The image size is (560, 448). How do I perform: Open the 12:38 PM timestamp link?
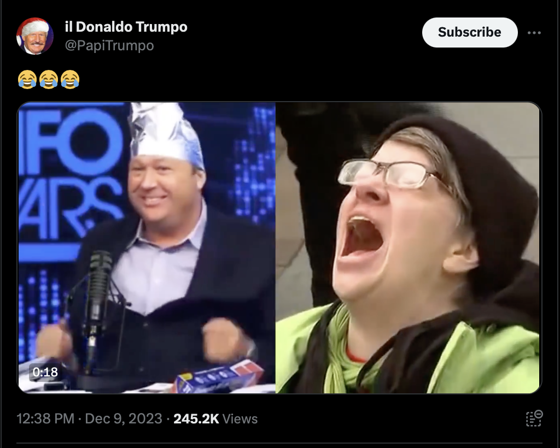(45, 418)
